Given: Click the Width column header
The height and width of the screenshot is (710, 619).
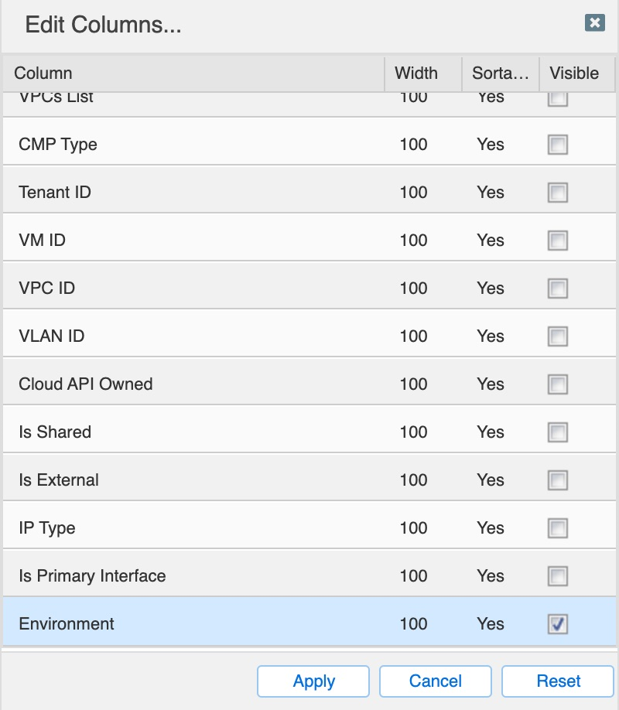Looking at the screenshot, I should point(416,73).
